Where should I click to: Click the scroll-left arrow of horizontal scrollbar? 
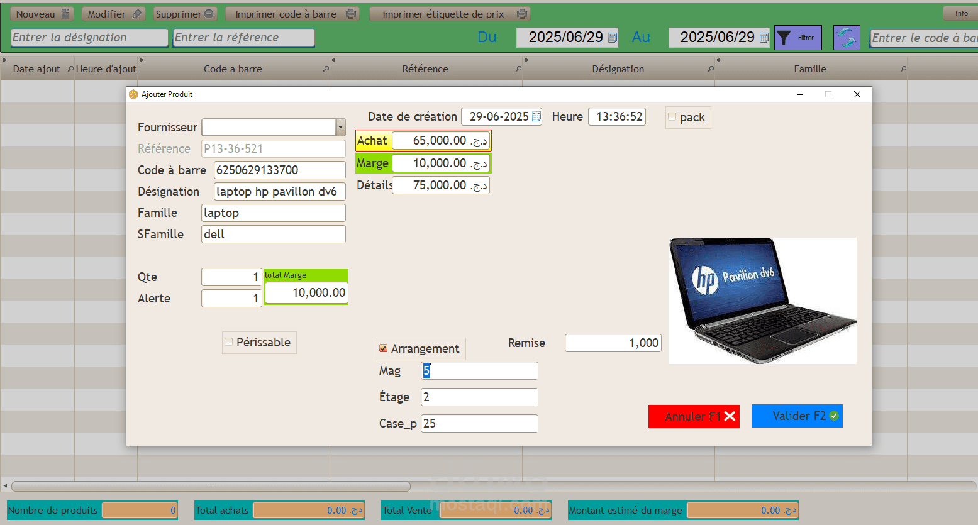pos(5,486)
